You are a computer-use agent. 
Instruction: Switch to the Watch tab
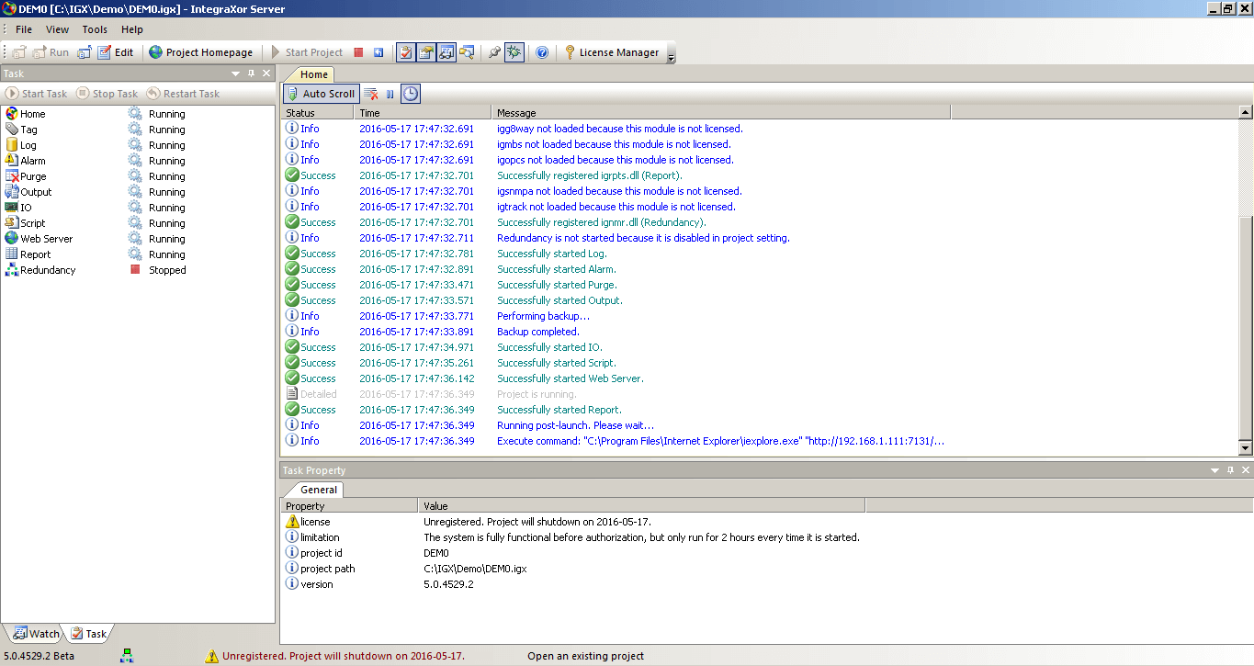pos(36,634)
